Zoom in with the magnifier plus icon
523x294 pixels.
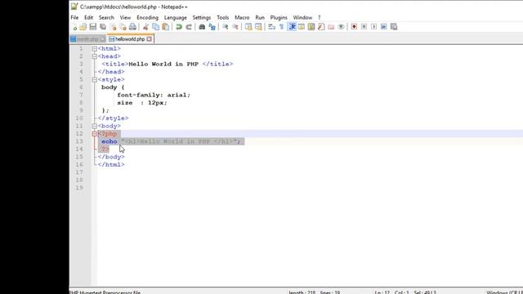point(226,27)
